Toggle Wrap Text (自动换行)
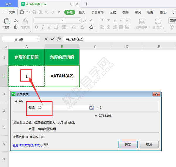Image resolution: width=176 pixels, height=167 pixels. [158, 24]
